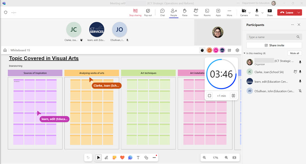Click the 17% zoom level
Viewport: 306px width, 164px height.
(216, 158)
